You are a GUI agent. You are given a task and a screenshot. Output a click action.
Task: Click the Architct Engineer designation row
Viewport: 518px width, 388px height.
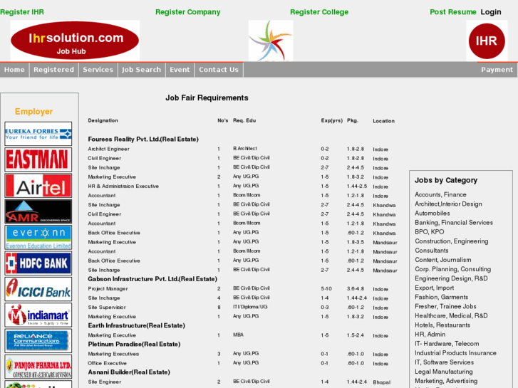pos(108,149)
